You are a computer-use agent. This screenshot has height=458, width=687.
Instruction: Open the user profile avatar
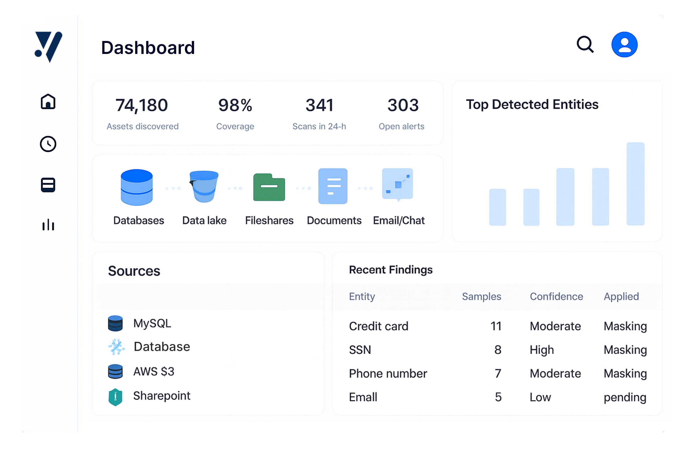coord(624,44)
